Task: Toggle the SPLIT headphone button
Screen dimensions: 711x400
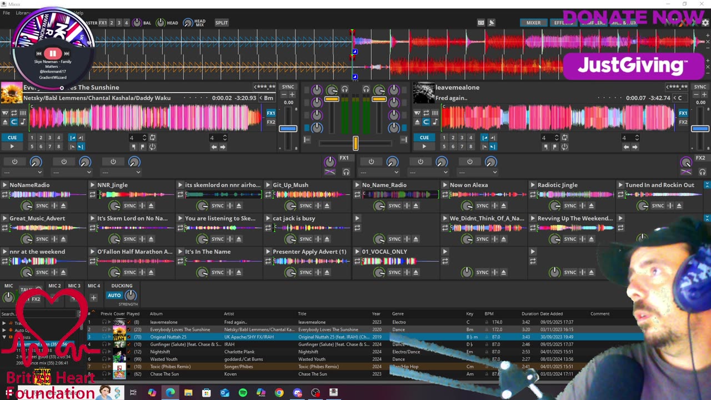Action: click(221, 23)
